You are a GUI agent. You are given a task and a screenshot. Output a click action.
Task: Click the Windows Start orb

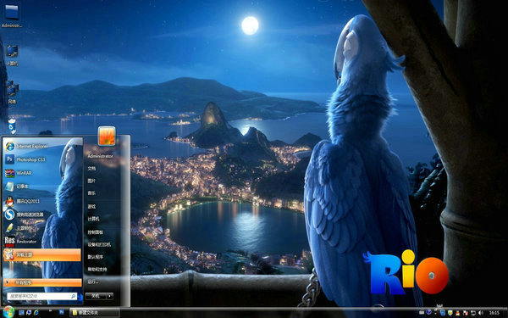click(x=8, y=312)
